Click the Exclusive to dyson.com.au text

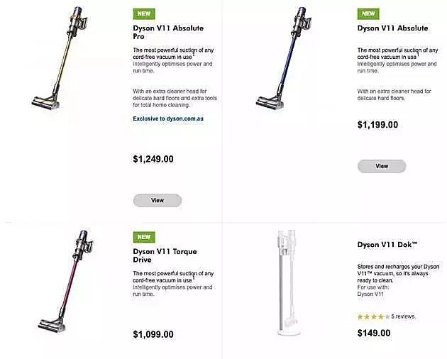168,118
